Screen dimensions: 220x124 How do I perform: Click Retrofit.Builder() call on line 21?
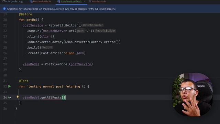(x=65, y=25)
